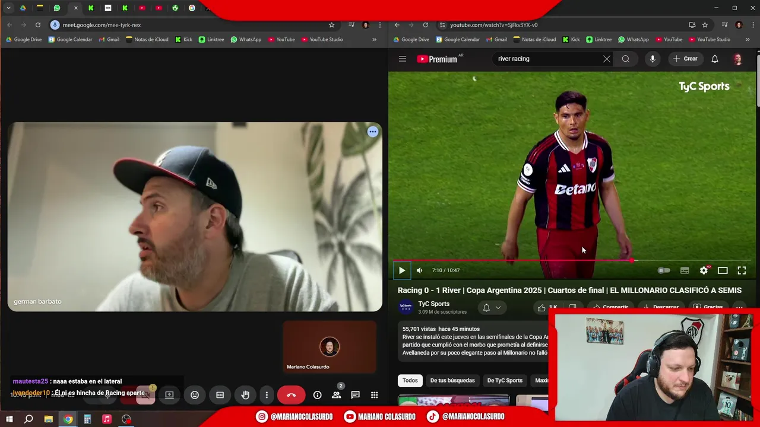760x427 pixels.
Task: Close the active Meet tab
Action: click(75, 8)
